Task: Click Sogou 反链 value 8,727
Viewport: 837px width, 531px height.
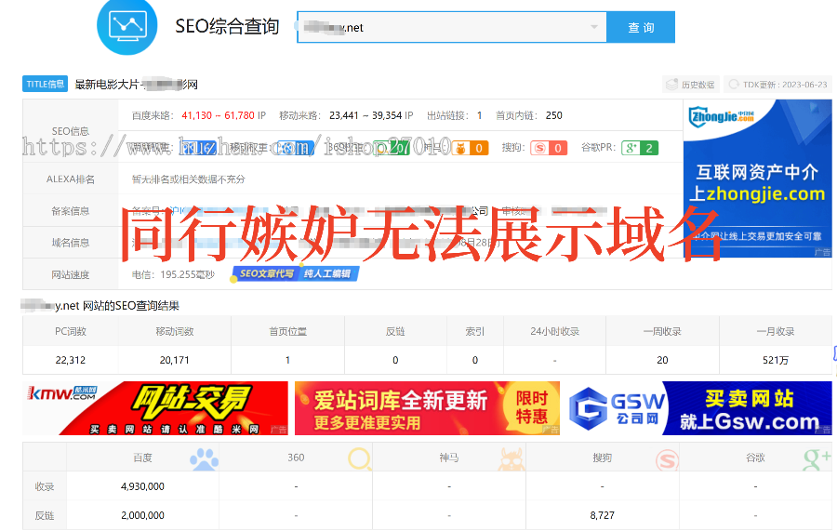Action: 602,515
